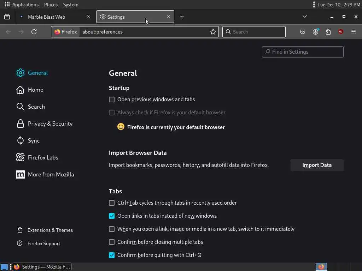Open the Privacy & Security settings section
This screenshot has height=271, width=362.
(50, 124)
